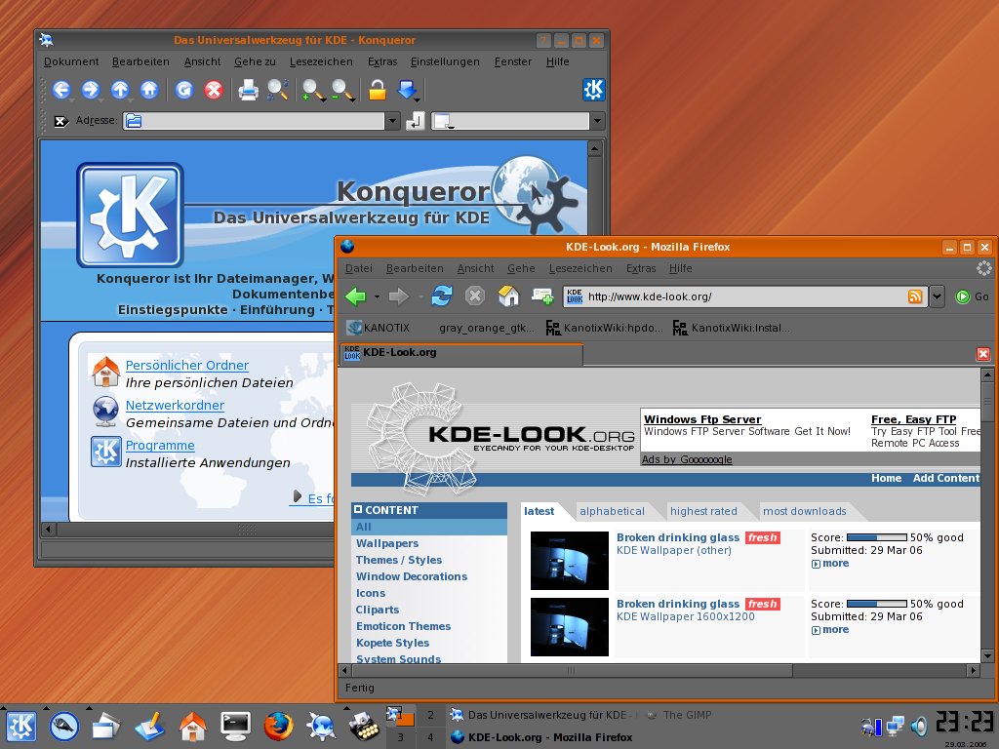The image size is (999, 749).
Task: Open the Firefox URL history dropdown
Action: click(x=937, y=296)
